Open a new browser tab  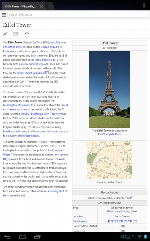pyautogui.click(x=50, y=6)
